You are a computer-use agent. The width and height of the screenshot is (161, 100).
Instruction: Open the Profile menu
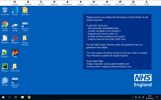(x=147, y=3)
